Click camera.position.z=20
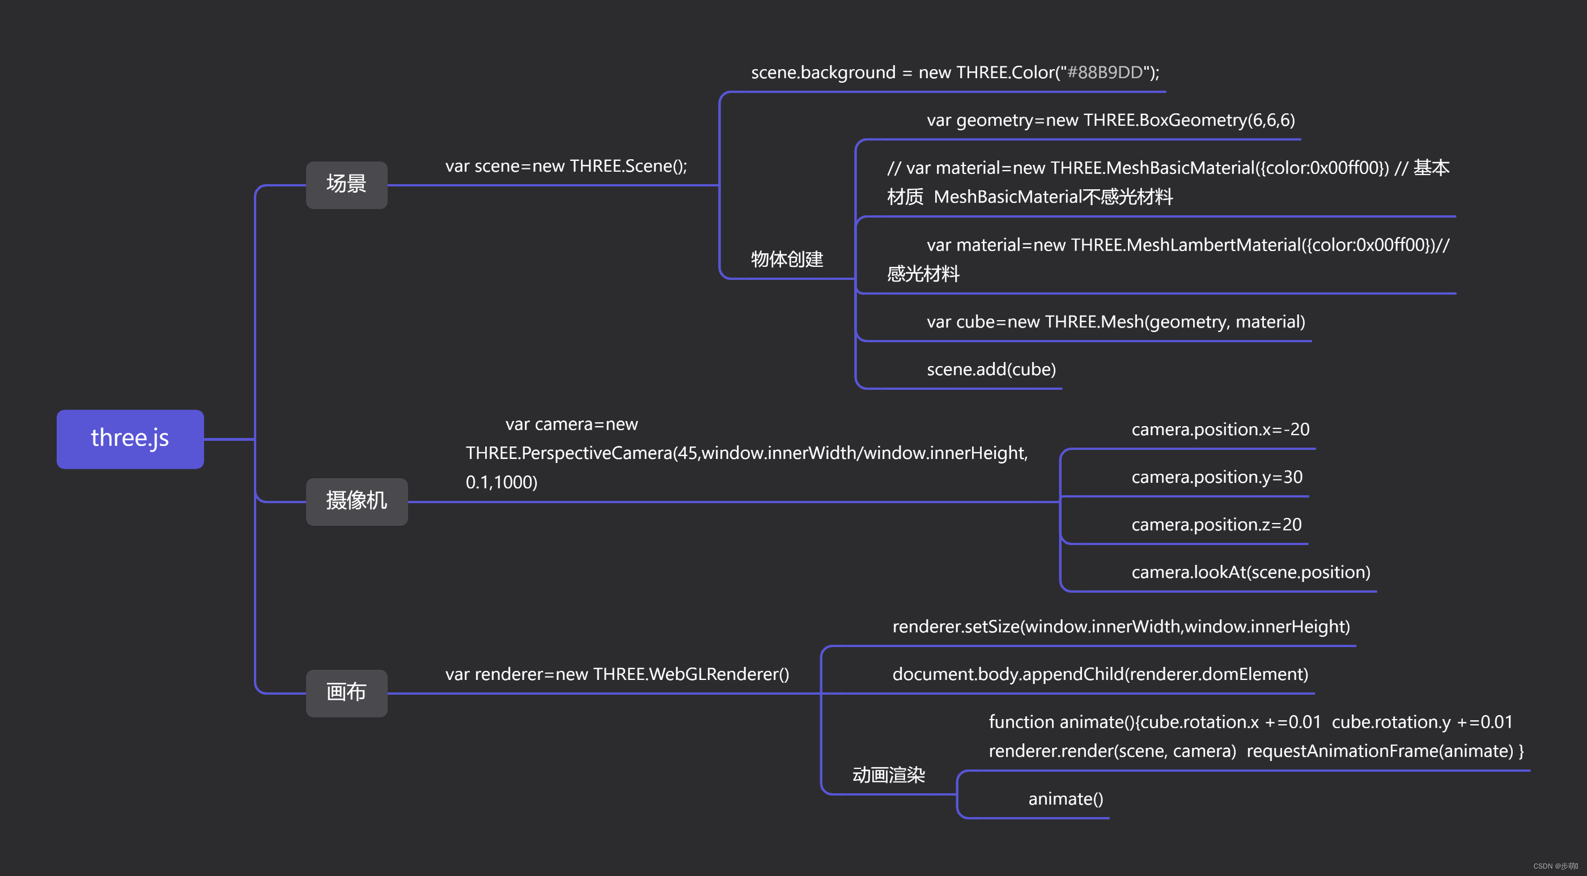Viewport: 1587px width, 876px height. pyautogui.click(x=1217, y=524)
